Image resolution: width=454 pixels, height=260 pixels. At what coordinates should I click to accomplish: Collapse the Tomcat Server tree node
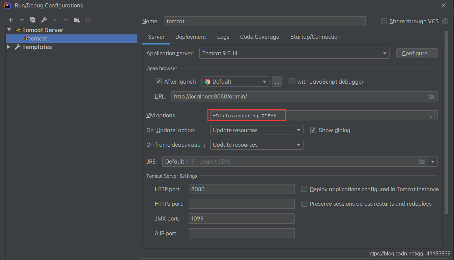(x=9, y=30)
